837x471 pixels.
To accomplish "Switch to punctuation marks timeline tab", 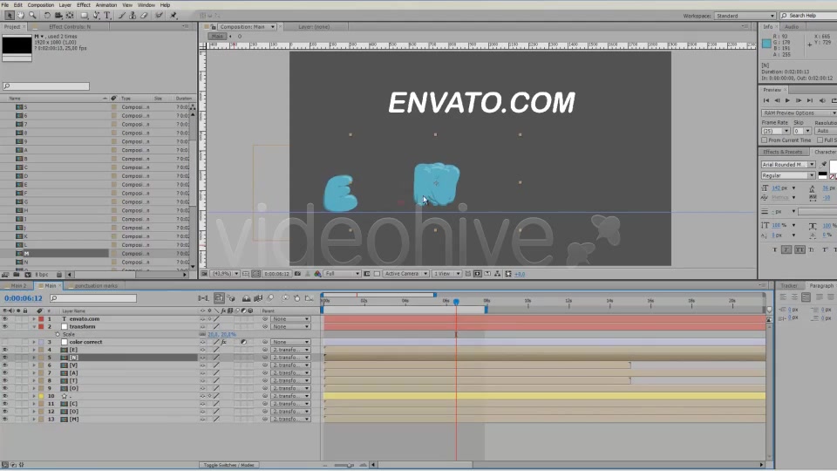I will pyautogui.click(x=95, y=286).
